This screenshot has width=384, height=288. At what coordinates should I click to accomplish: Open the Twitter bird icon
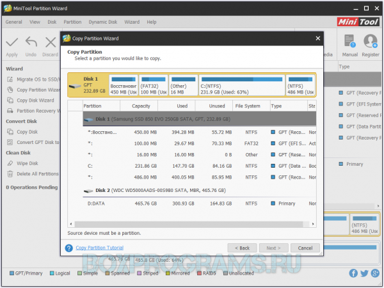point(364,273)
